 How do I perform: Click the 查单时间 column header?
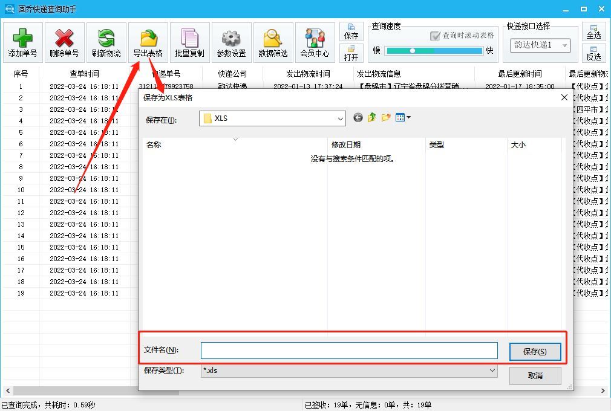(85, 74)
